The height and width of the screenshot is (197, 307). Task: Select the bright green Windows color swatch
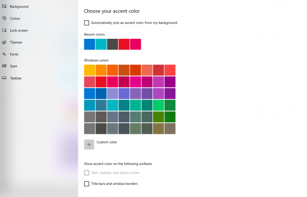click(159, 105)
